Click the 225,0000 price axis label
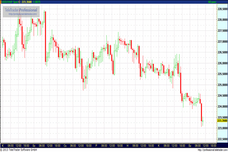228x152 pixels. click(x=222, y=85)
